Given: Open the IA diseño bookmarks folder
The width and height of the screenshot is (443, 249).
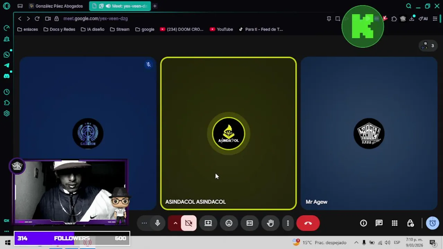Looking at the screenshot, I should tap(93, 29).
